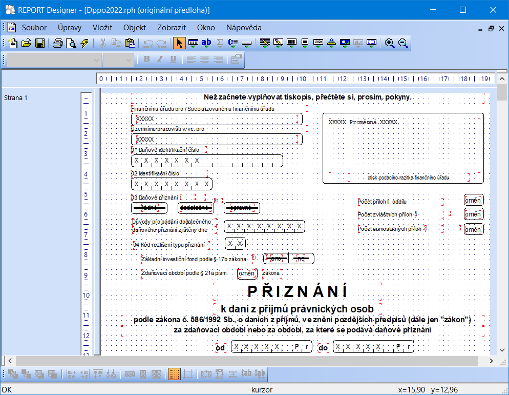509x395 pixels.
Task: Select '04 Kód rozlišení typu přiznání' label
Action: click(x=169, y=245)
